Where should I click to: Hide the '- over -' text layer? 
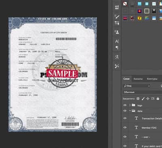[125, 137]
